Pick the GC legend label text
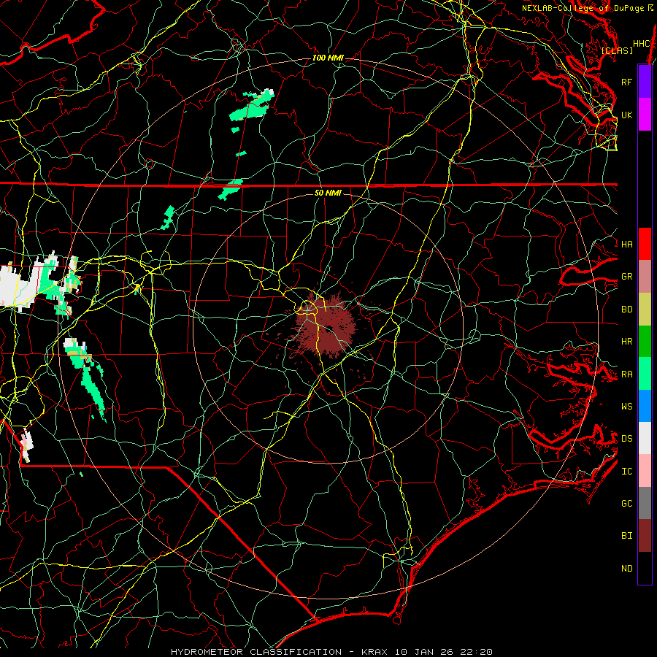657x657 pixels. pos(627,504)
